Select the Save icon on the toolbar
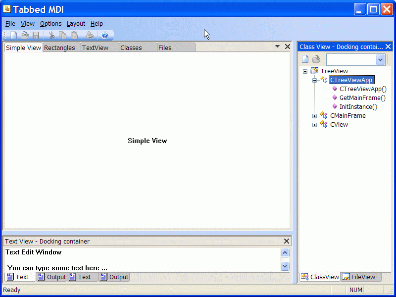Image resolution: width=396 pixels, height=297 pixels. tap(35, 35)
